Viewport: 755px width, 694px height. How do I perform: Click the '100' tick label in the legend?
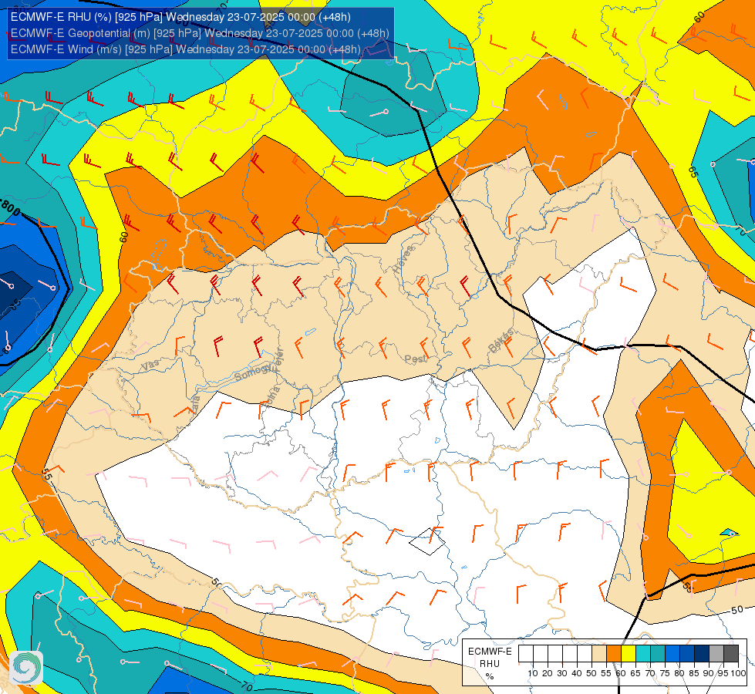pos(738,673)
